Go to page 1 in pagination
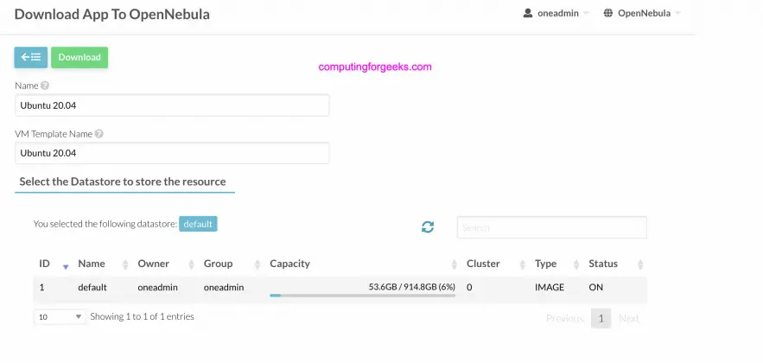The height and width of the screenshot is (363, 763). [x=601, y=318]
